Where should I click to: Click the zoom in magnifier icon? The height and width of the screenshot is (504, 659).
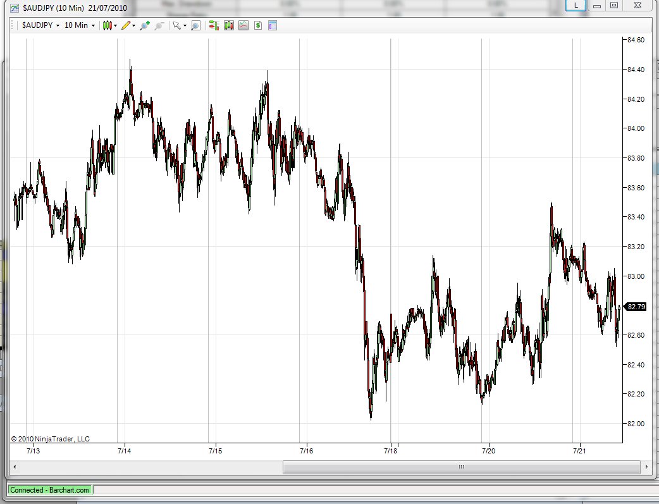tap(145, 26)
